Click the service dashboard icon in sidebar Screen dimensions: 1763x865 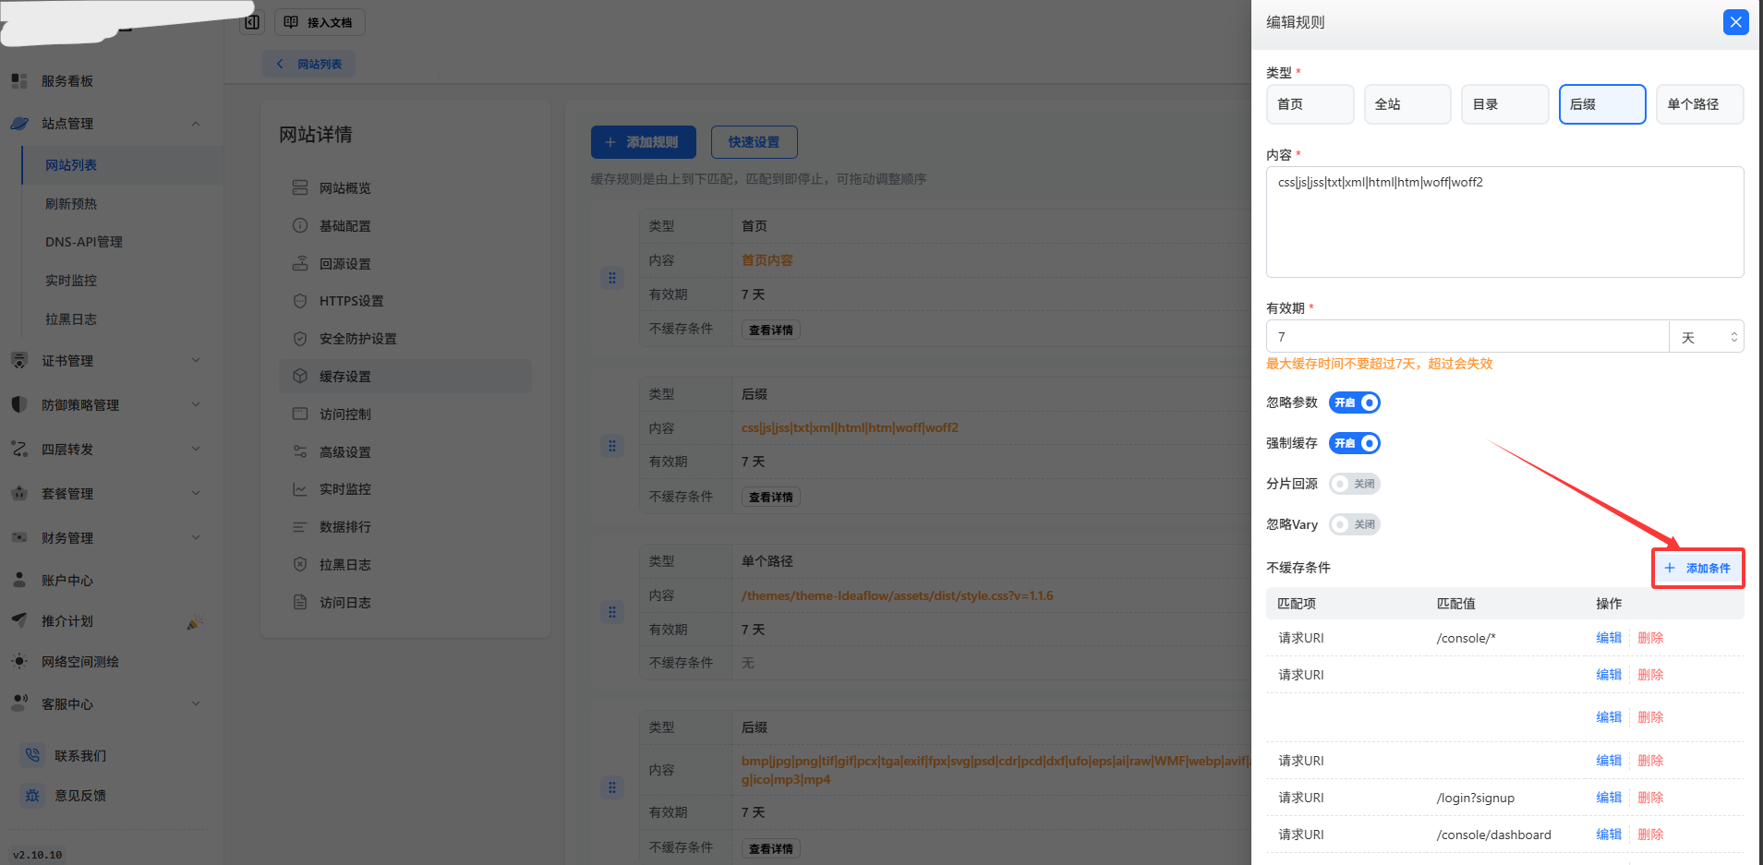click(x=18, y=81)
